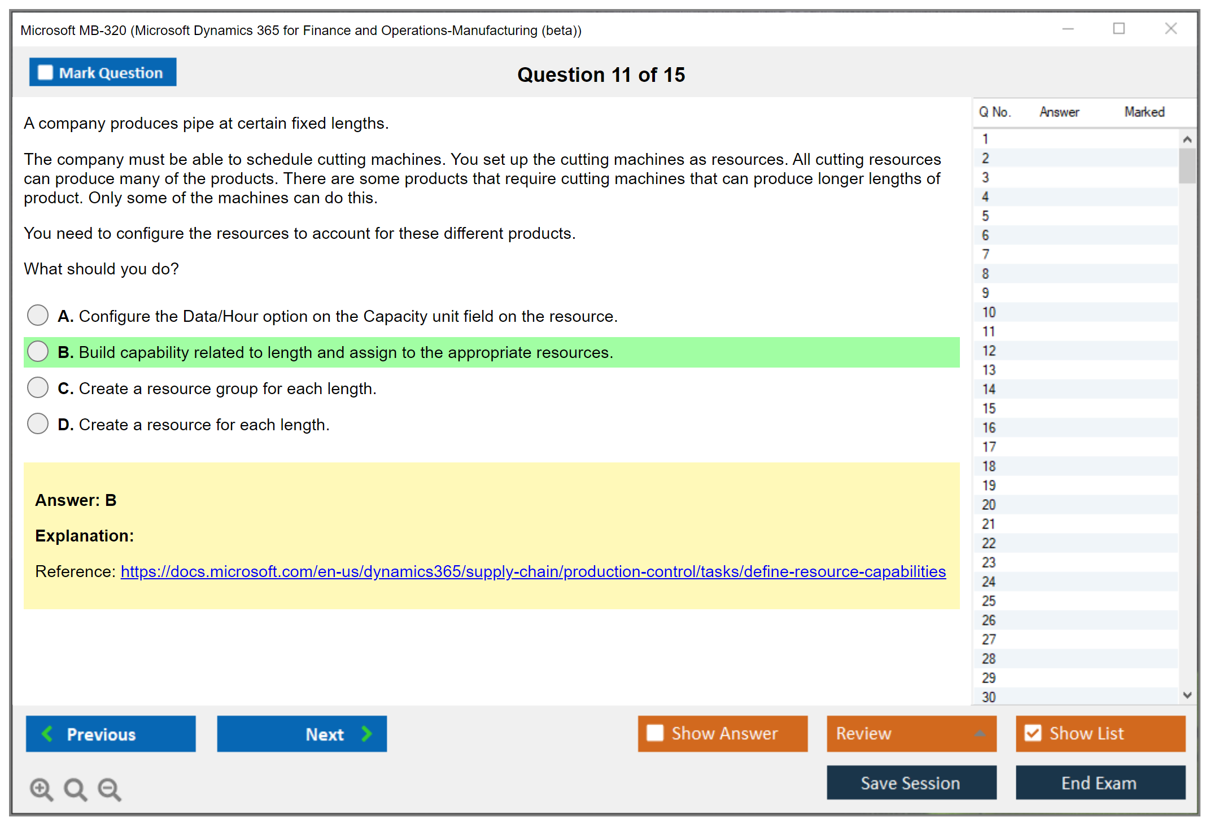Click the green left arrow on Previous
Screen dimensions: 1214x830
pos(47,733)
